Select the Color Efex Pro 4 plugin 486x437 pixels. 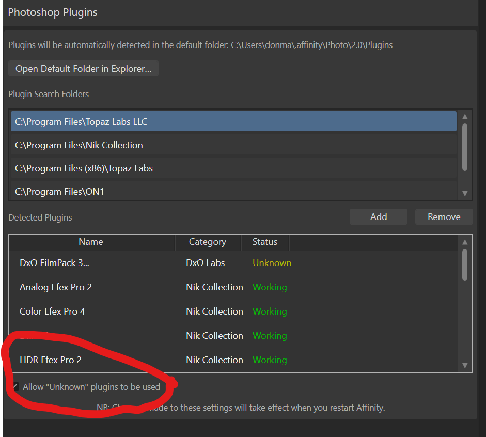tap(233, 311)
